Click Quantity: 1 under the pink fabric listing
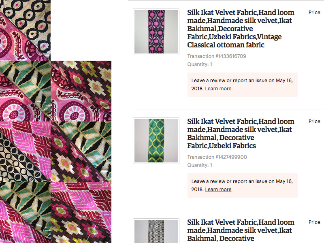 [x=200, y=64]
